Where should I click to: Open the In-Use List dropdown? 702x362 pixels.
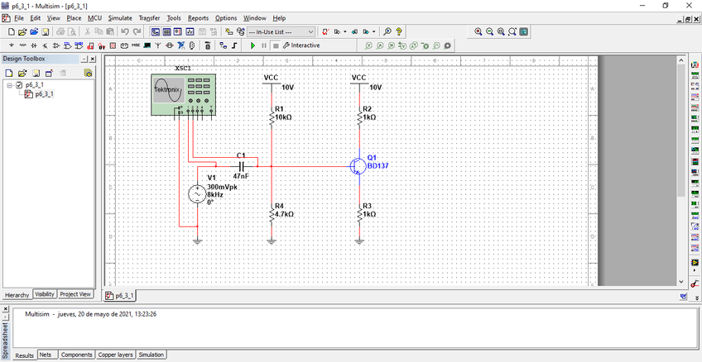(x=310, y=31)
